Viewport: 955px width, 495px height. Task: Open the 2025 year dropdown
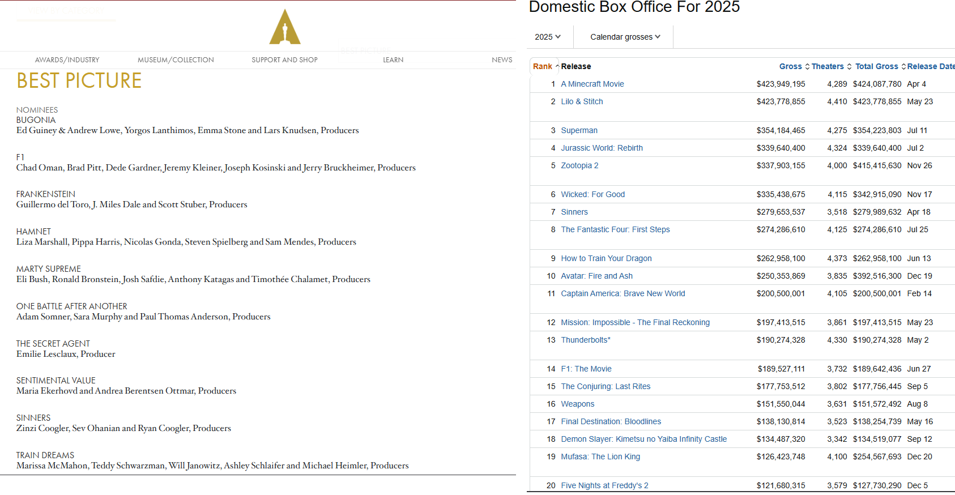548,37
